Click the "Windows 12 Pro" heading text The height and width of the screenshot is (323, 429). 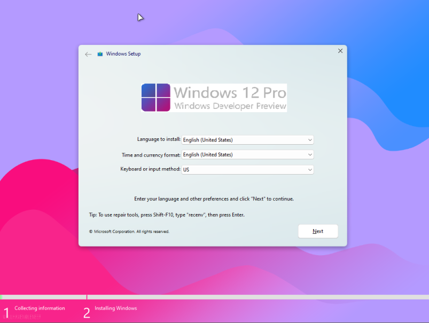(x=230, y=92)
